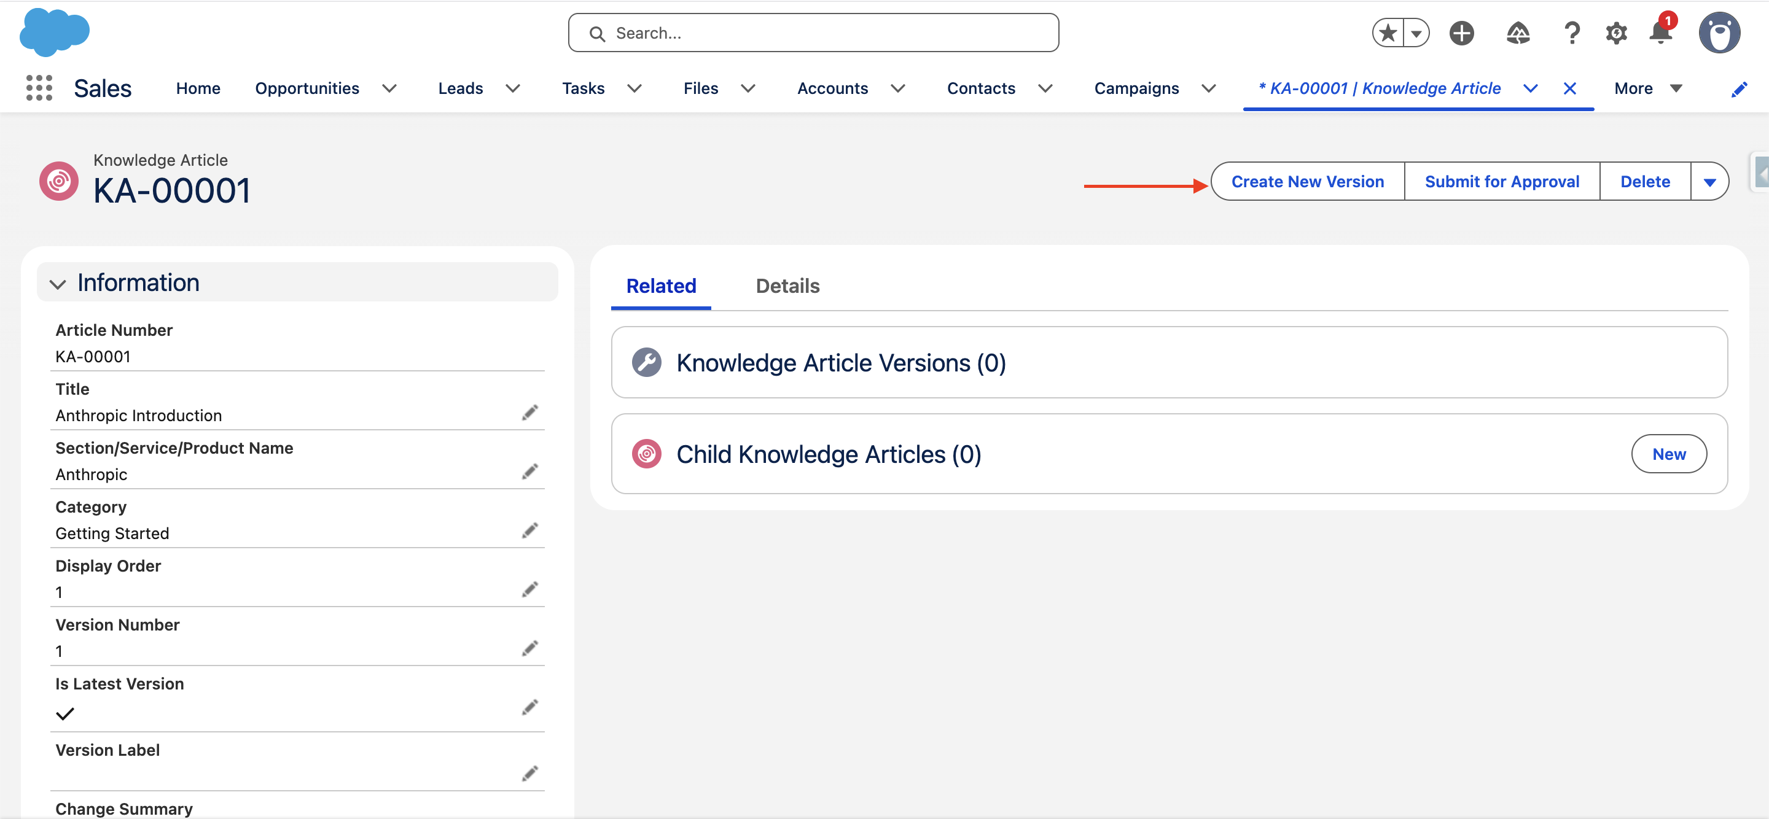Open the Accounts nav tab
The width and height of the screenshot is (1769, 819).
pos(832,88)
